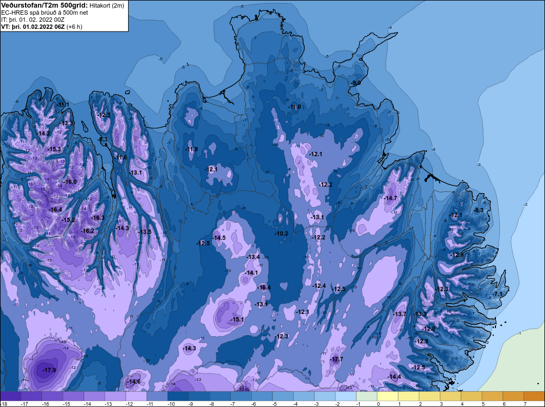Click the -16.0 temperature label
545x407 pixels.
pos(70,182)
